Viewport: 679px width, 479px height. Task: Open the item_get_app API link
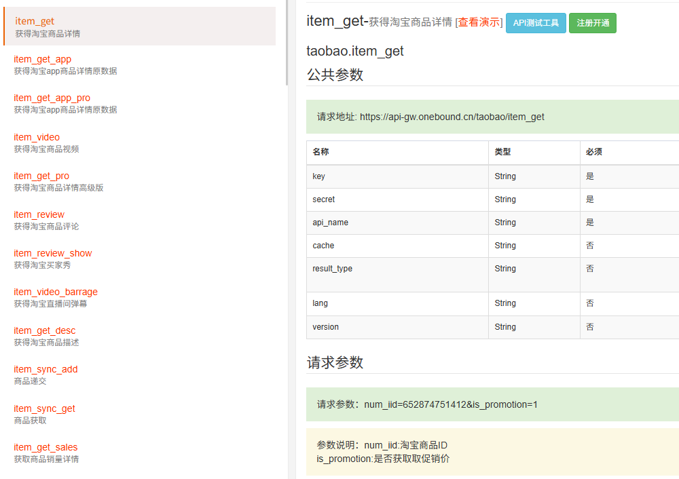coord(42,59)
